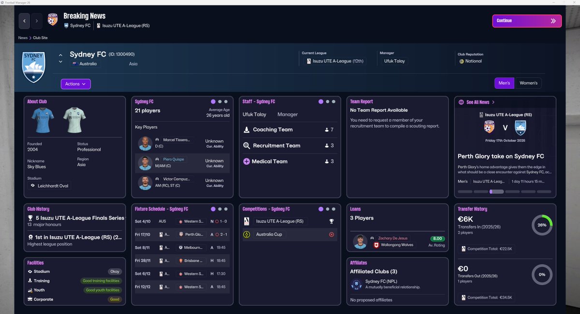Click the 26% transfers in progress ring

(x=542, y=225)
